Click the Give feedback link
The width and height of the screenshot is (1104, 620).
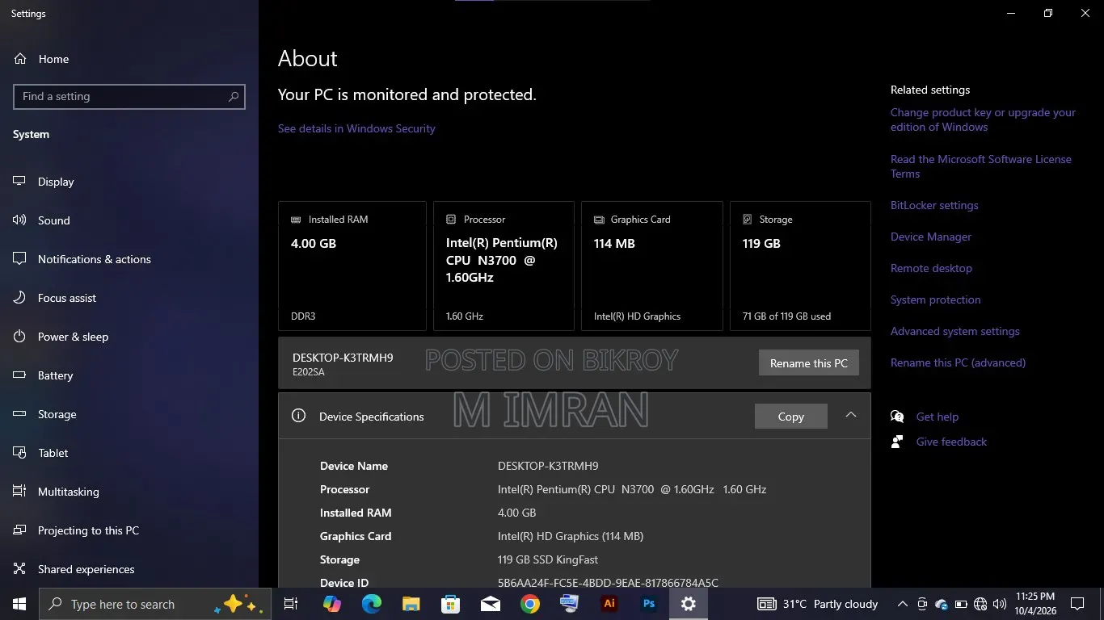coord(951,442)
